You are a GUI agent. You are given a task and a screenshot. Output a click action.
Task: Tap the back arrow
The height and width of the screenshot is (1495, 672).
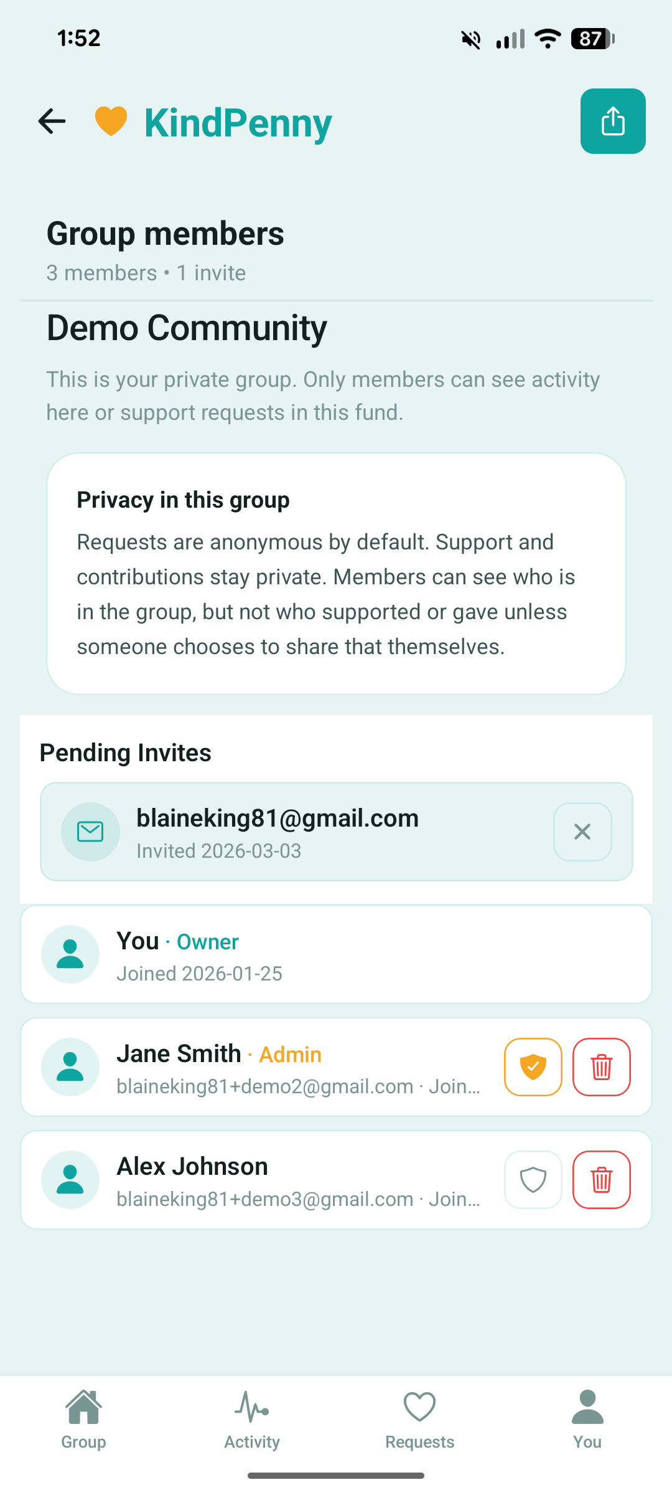(52, 121)
